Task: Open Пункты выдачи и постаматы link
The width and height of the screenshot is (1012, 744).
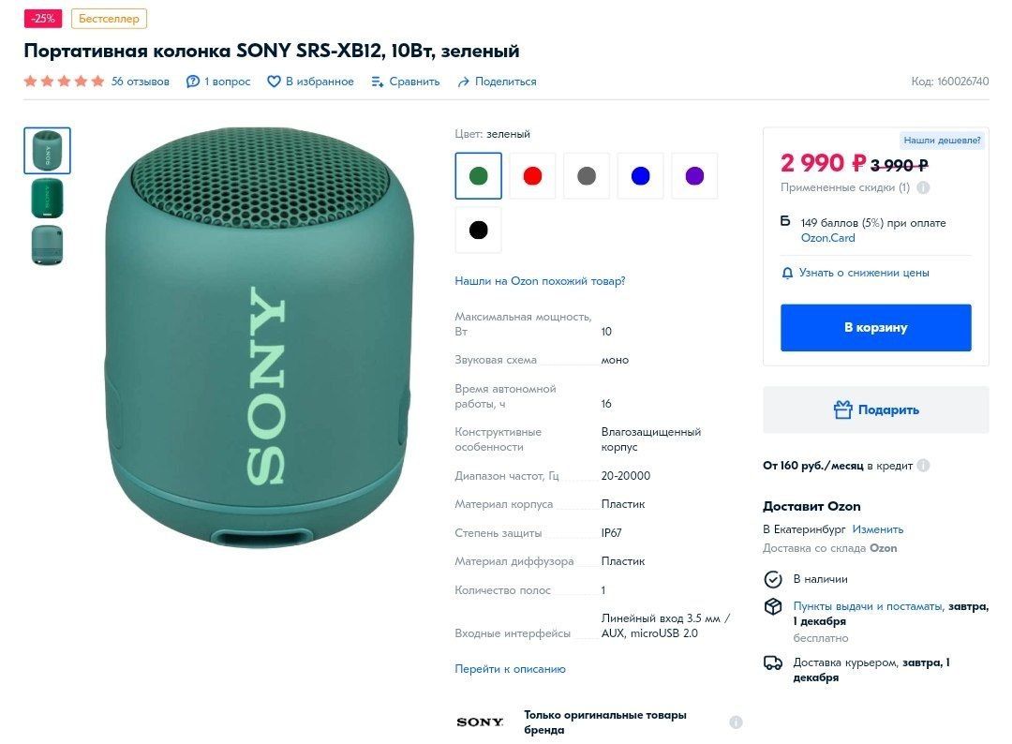Action: point(867,606)
